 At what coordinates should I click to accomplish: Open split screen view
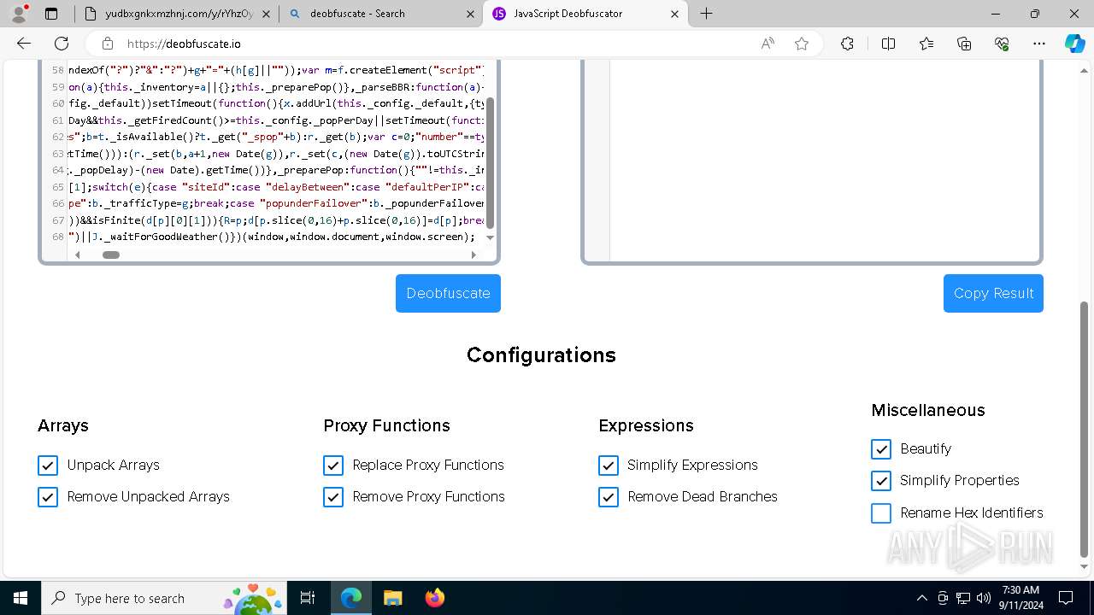coord(888,44)
